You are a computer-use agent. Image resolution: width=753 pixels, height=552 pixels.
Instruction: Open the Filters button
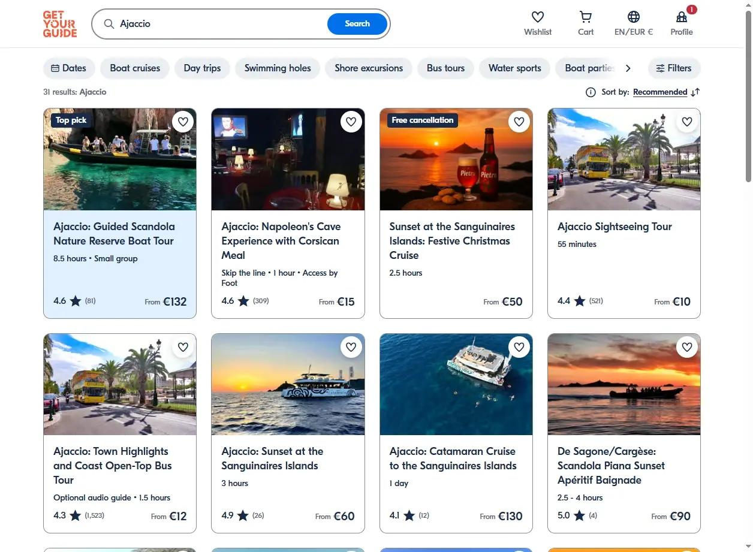point(674,68)
